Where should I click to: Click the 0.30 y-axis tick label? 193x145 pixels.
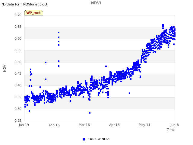click(18, 109)
